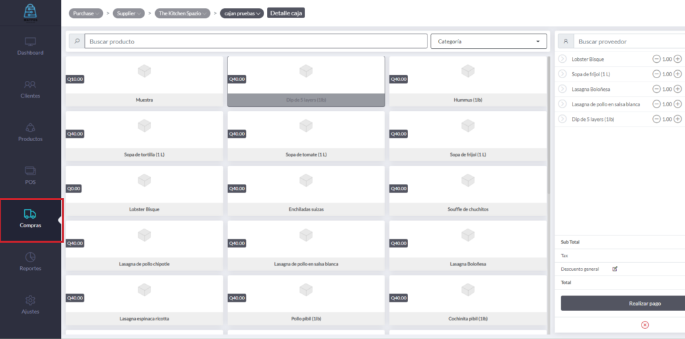Increase Lasagna Boloñesa quantity with plus
Viewport: 685px width, 339px height.
tap(678, 89)
